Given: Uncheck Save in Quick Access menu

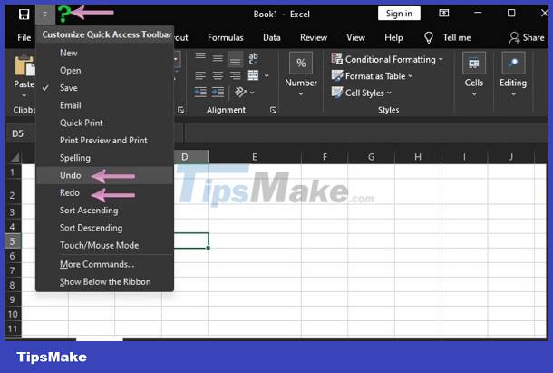Looking at the screenshot, I should click(104, 88).
